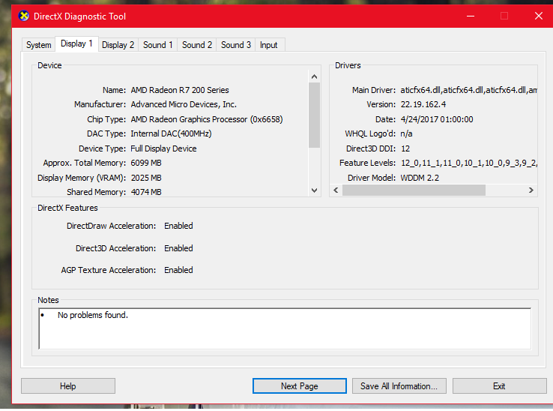553x411 pixels.
Task: Click DirectDraw Acceleration 'Enabled' status
Action: click(x=178, y=226)
